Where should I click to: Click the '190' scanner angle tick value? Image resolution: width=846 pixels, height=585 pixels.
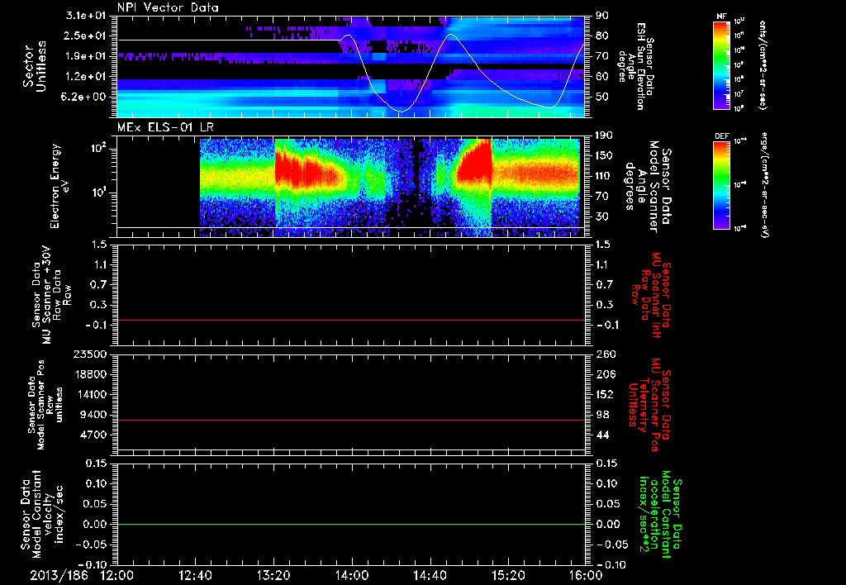point(606,136)
